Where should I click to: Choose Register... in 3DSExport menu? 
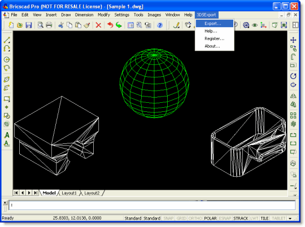coord(215,38)
